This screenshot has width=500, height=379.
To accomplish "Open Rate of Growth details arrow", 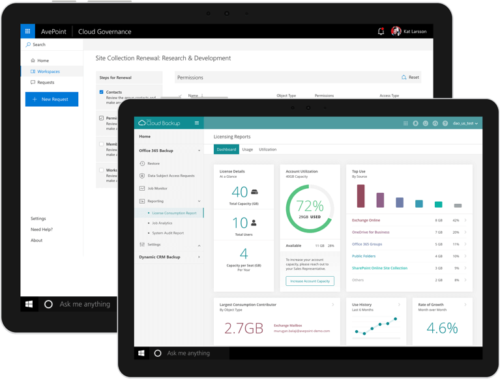I will click(x=465, y=305).
